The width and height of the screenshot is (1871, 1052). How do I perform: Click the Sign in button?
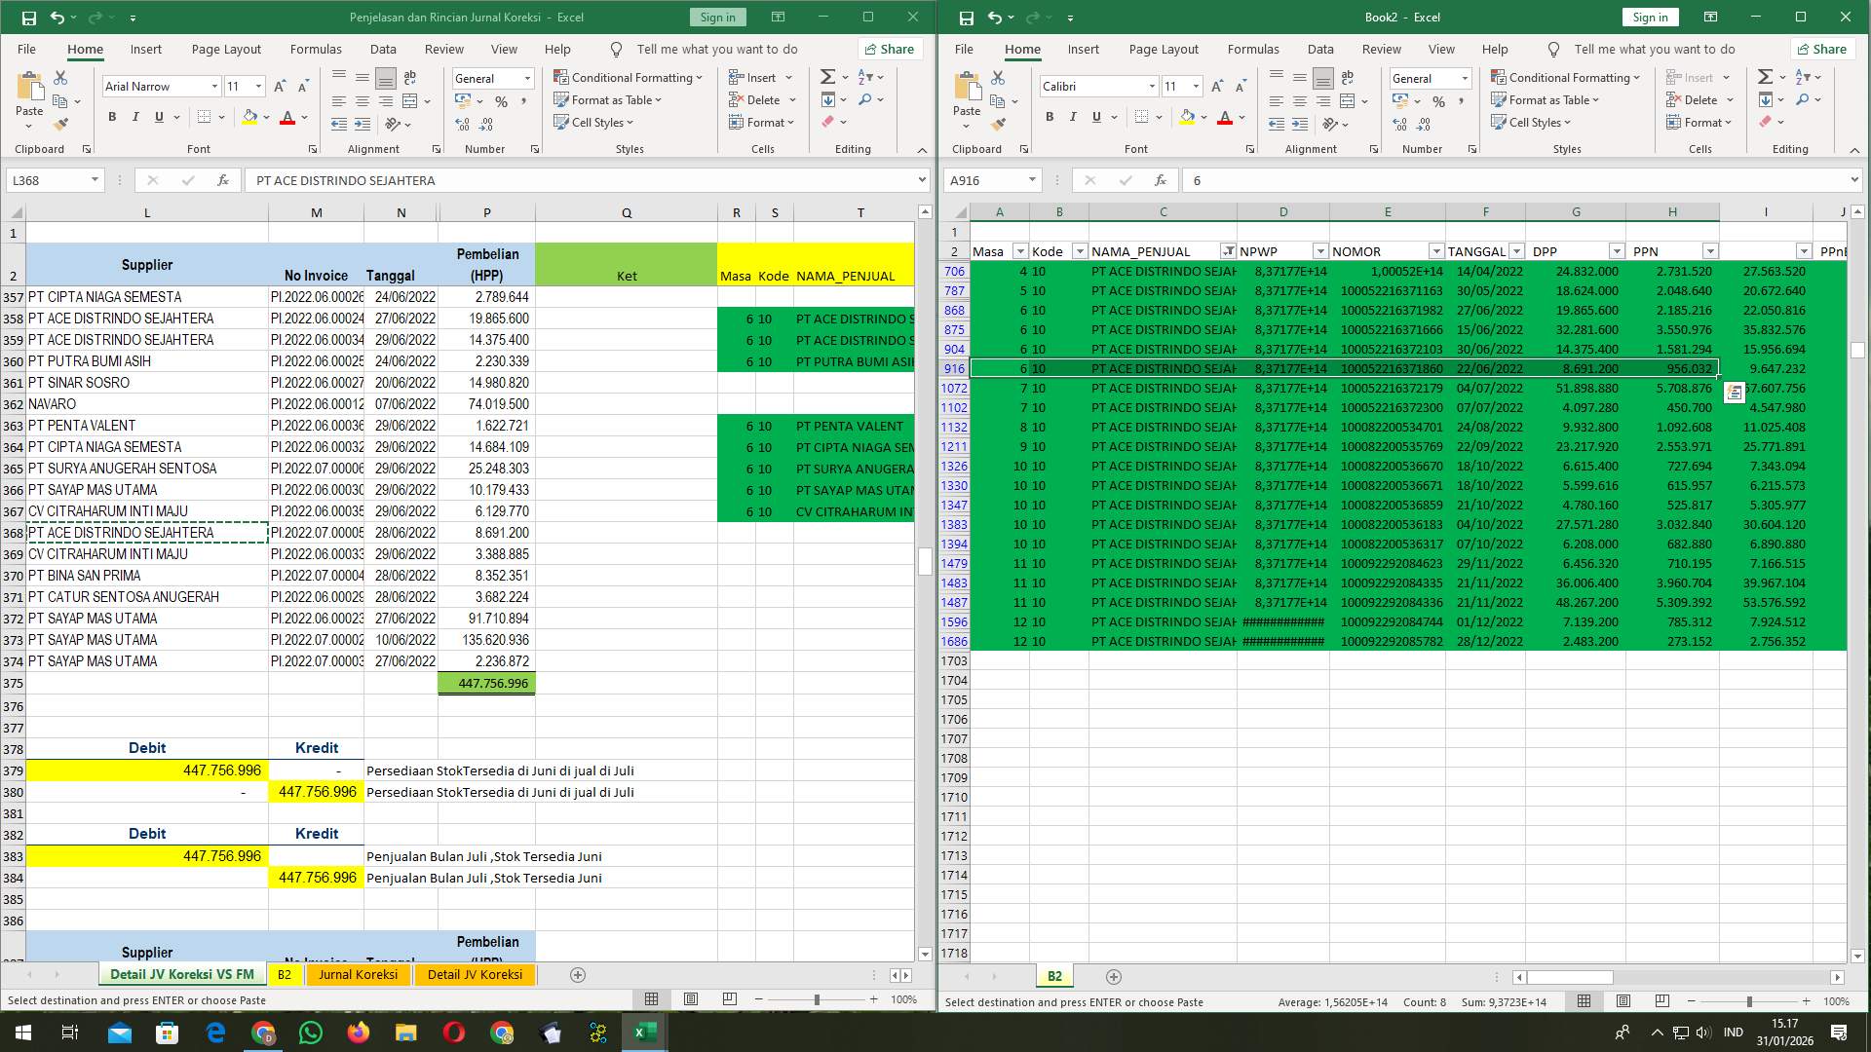tap(717, 17)
